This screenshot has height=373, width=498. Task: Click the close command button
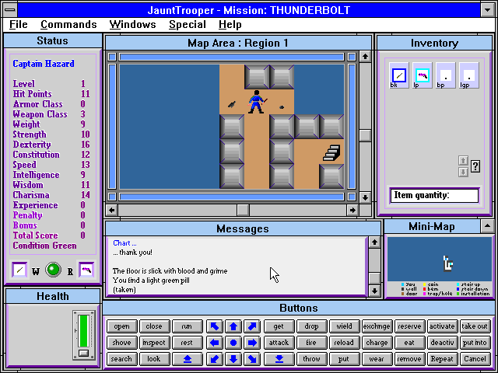click(154, 326)
